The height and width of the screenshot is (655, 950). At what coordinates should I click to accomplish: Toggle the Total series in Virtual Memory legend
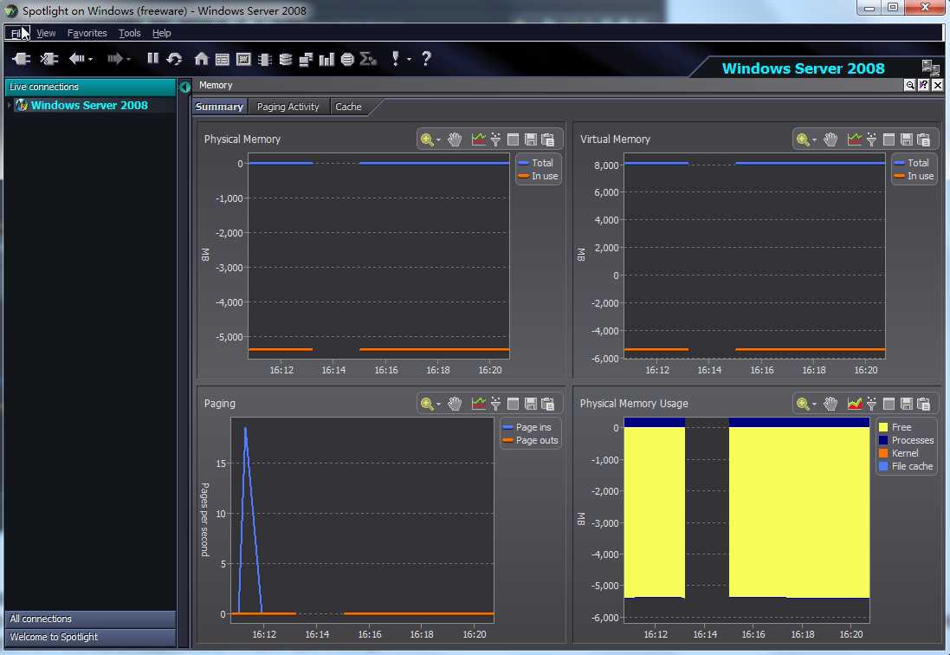[912, 163]
